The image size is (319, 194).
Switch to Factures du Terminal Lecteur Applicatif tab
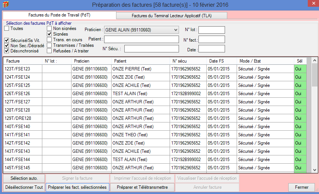click(x=171, y=16)
